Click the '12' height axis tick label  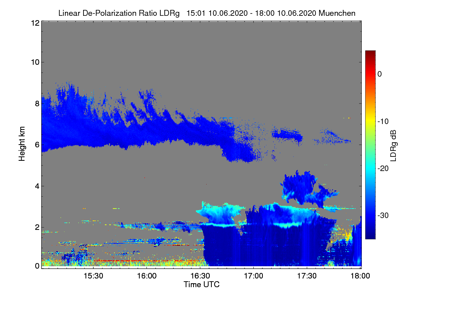click(34, 23)
